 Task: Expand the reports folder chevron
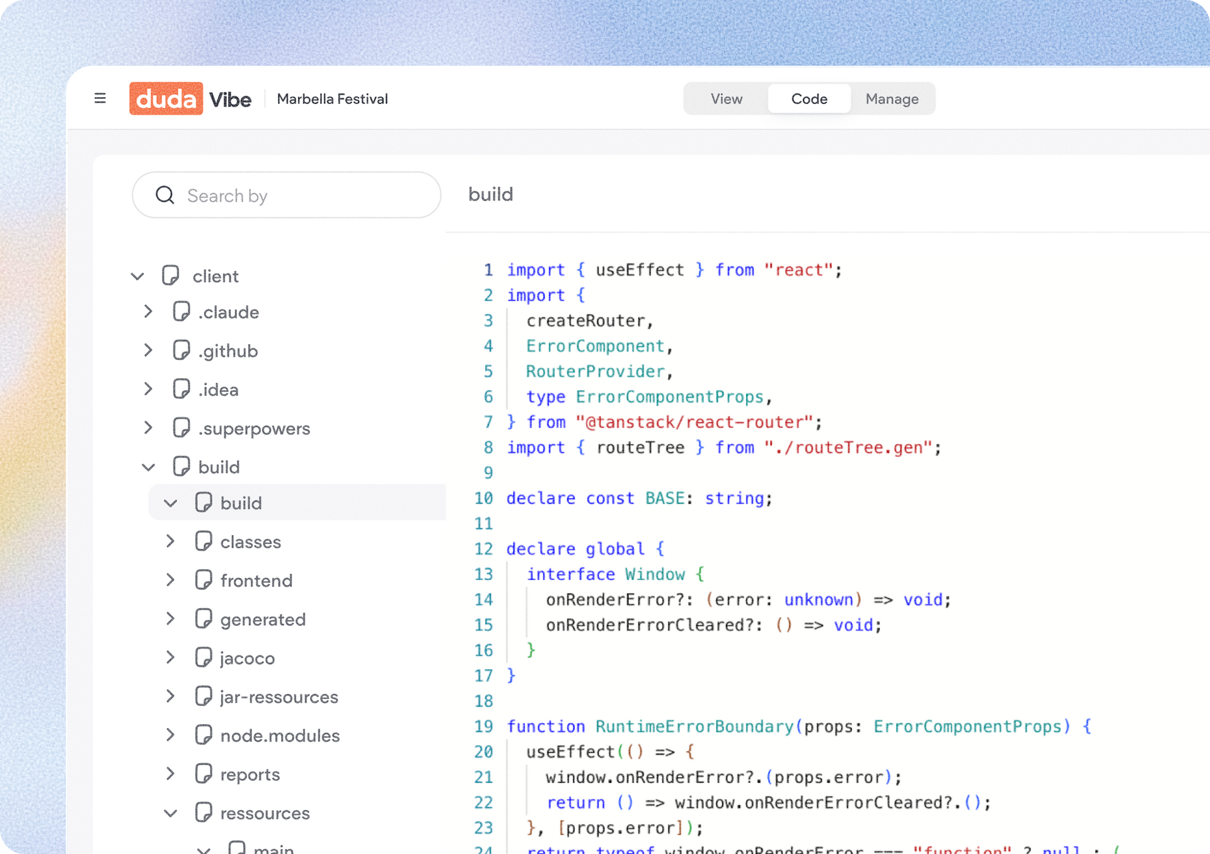click(x=170, y=774)
